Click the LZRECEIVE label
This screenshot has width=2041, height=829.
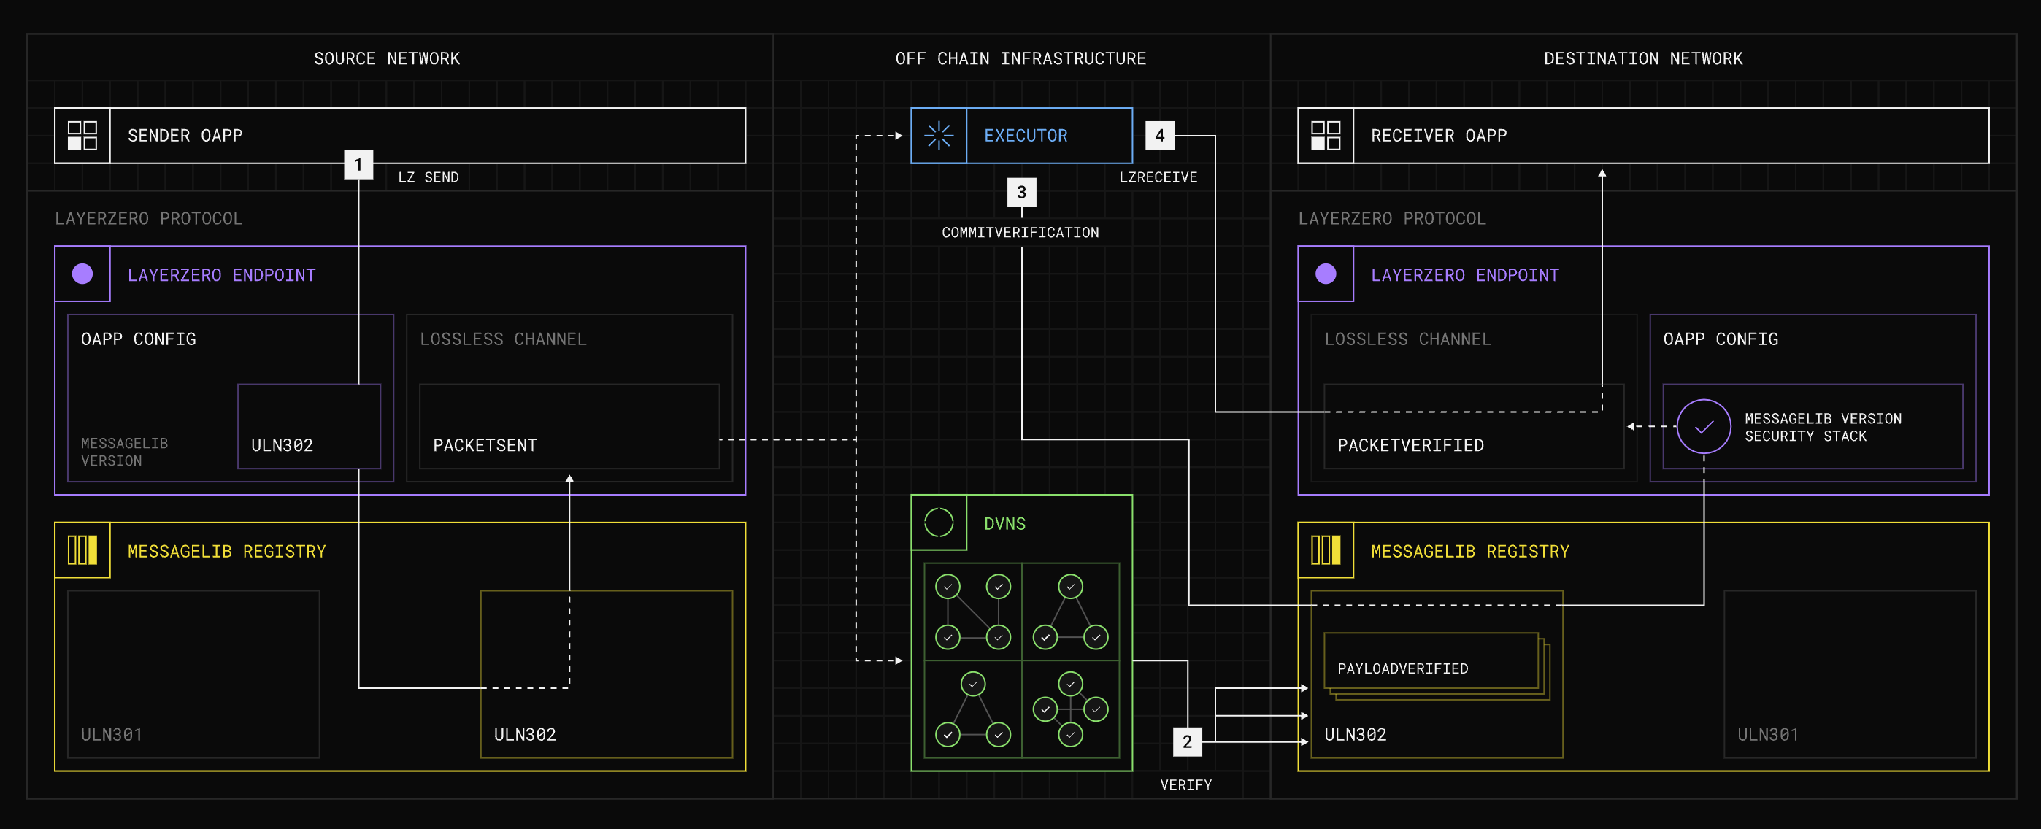point(1158,177)
